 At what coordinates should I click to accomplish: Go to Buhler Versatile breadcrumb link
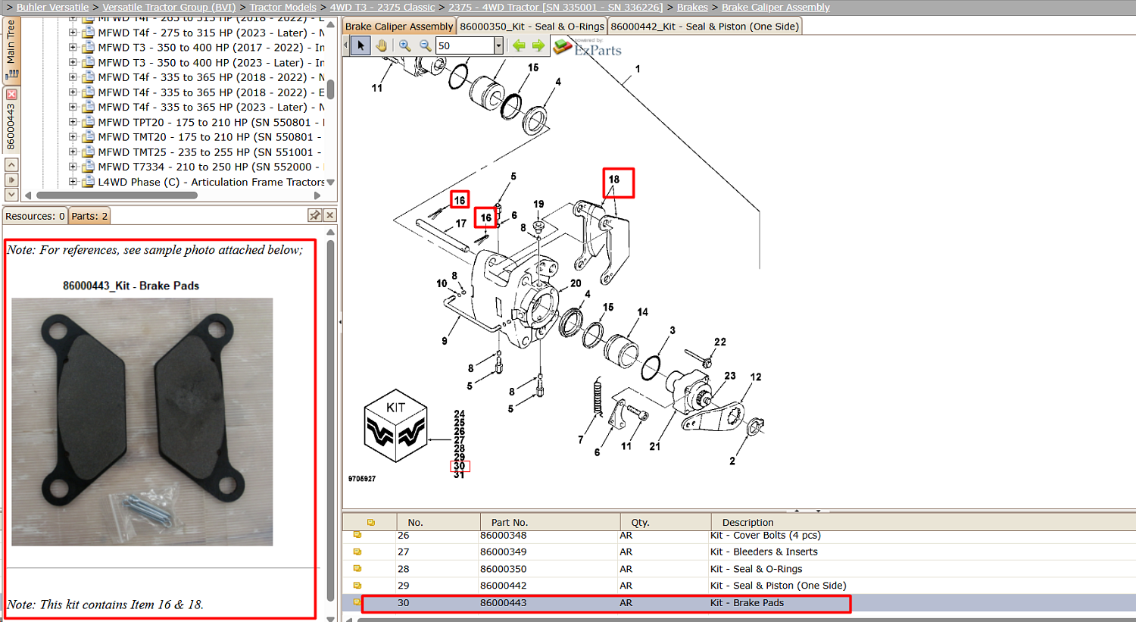click(x=52, y=7)
